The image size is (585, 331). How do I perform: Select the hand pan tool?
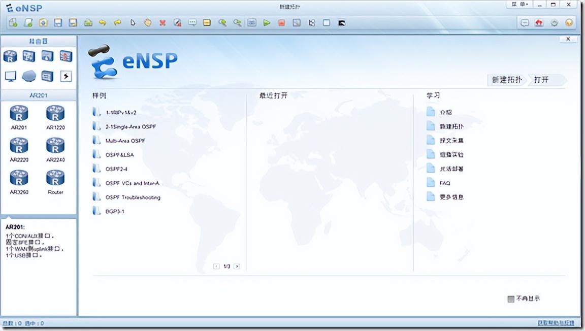click(x=148, y=23)
